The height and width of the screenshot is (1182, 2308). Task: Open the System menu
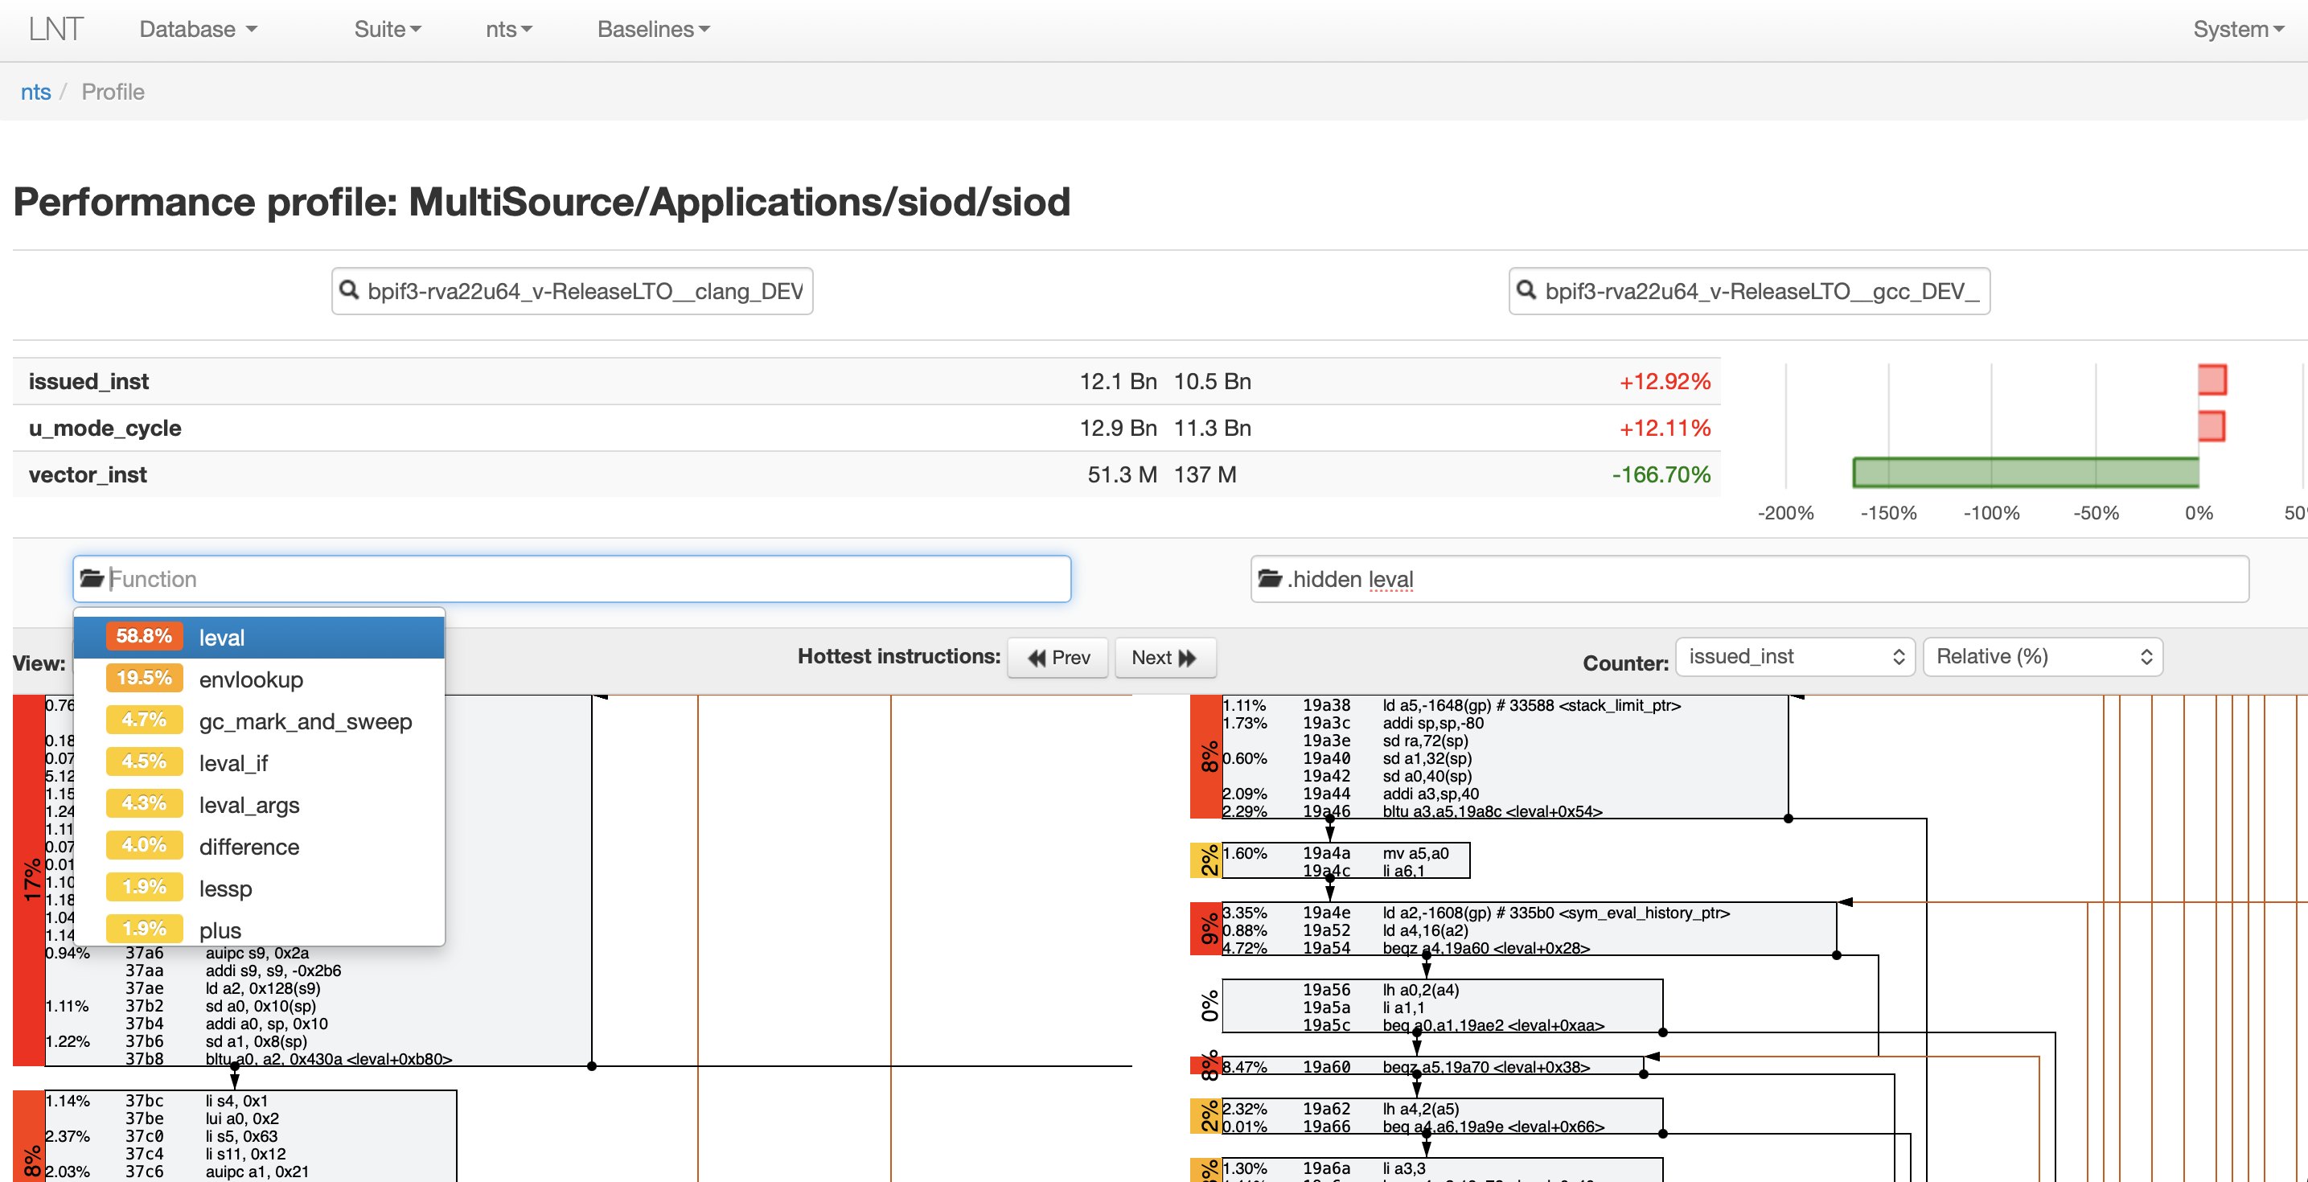(x=2238, y=29)
